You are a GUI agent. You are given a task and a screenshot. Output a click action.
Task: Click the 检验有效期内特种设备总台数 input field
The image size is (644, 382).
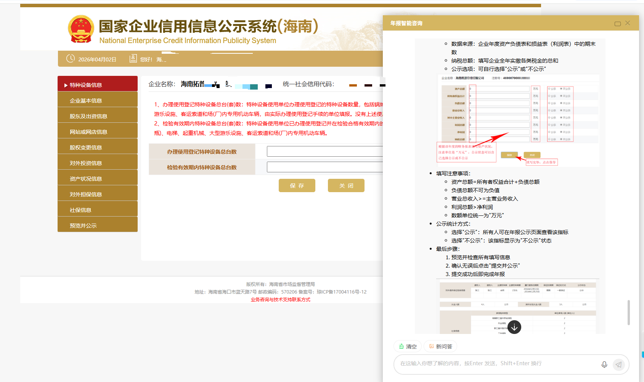click(x=325, y=167)
